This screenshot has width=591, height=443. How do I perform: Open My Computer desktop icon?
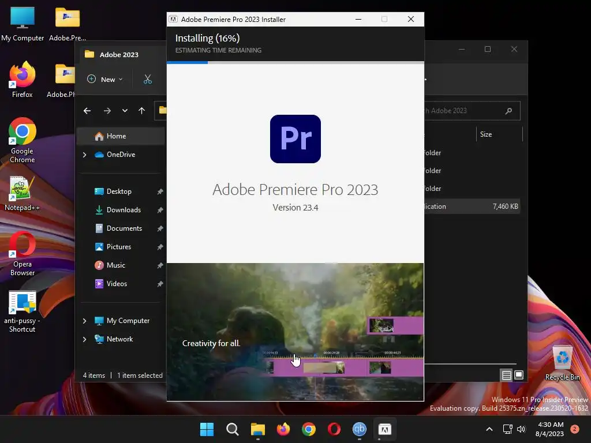(23, 23)
